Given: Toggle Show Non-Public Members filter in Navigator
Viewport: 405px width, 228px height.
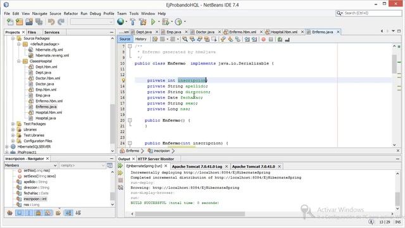Looking at the screenshot, I should point(39,213).
